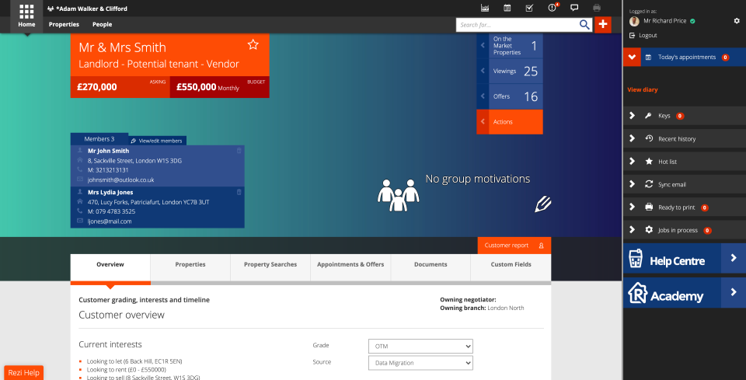Collapse Today's appointments red chevron
Image resolution: width=746 pixels, height=380 pixels.
pos(632,57)
